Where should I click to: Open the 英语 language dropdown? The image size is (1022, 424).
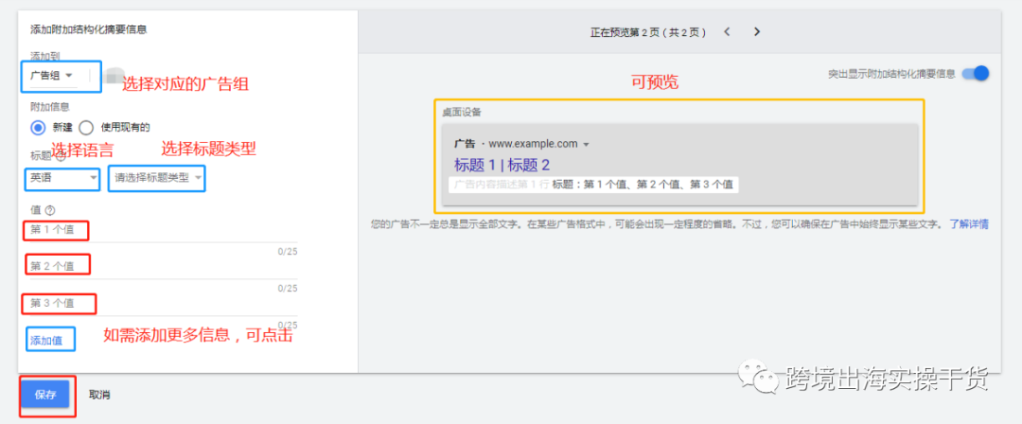[62, 177]
